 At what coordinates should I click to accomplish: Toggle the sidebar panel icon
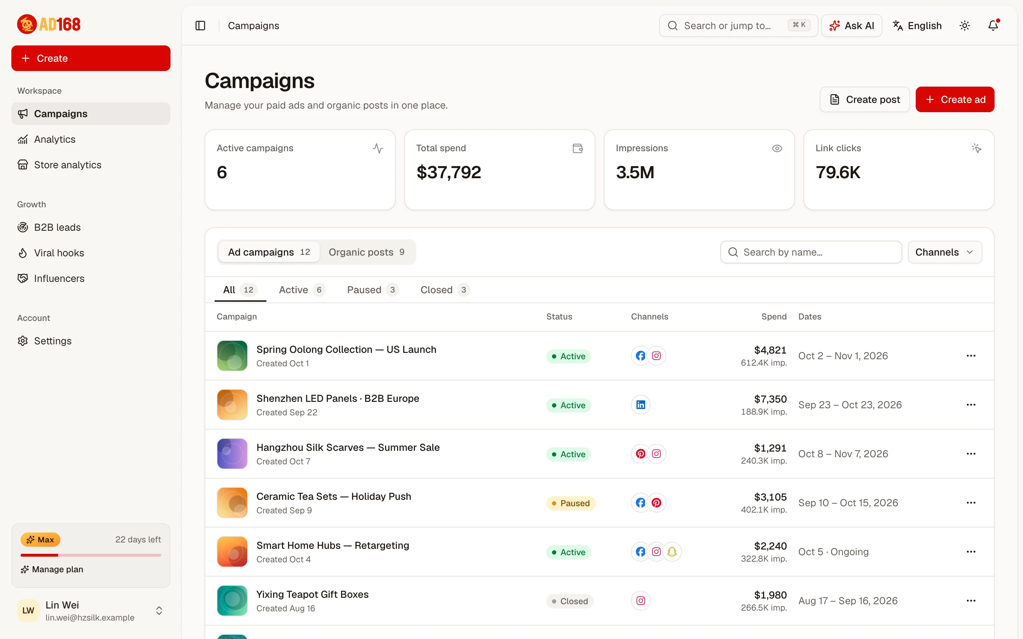[x=200, y=26]
